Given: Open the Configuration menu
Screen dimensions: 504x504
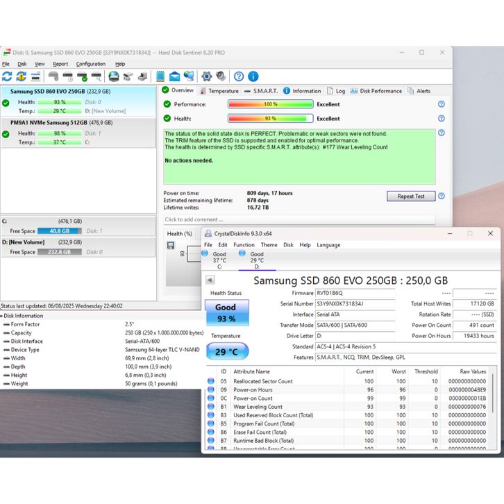Looking at the screenshot, I should [x=90, y=64].
